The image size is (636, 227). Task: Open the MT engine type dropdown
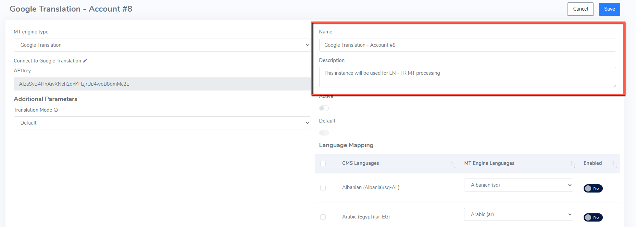[162, 45]
